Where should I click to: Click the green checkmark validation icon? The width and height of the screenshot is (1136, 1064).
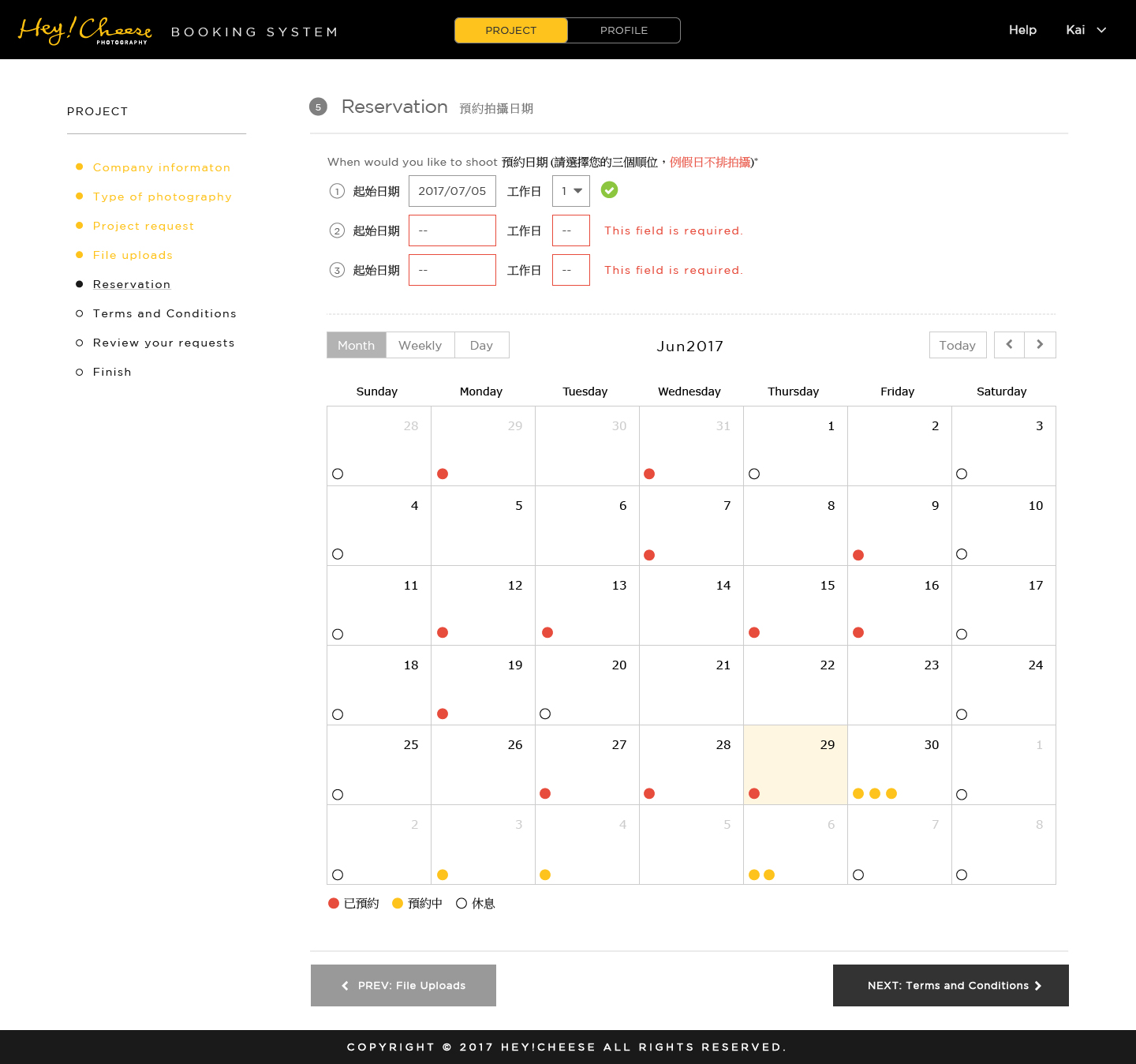[609, 189]
